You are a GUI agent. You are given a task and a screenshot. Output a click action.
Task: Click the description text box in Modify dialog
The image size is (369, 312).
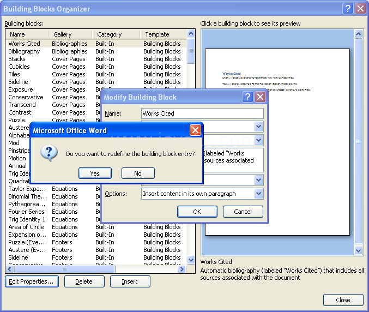click(x=233, y=160)
